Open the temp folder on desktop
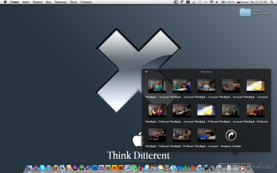 [x=245, y=12]
